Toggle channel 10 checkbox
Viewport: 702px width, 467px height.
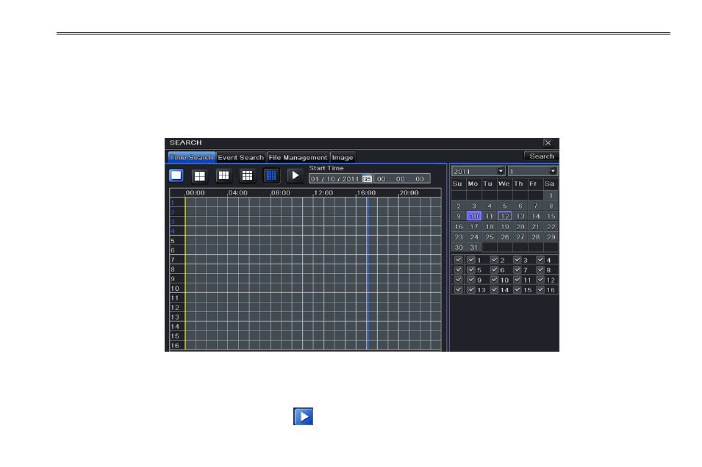pos(494,280)
